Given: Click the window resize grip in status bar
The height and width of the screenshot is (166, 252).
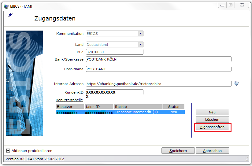Looking at the screenshot, I should (246, 159).
